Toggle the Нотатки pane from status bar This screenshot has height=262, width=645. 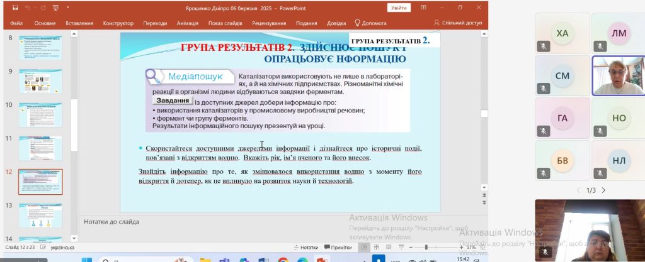click(x=306, y=248)
